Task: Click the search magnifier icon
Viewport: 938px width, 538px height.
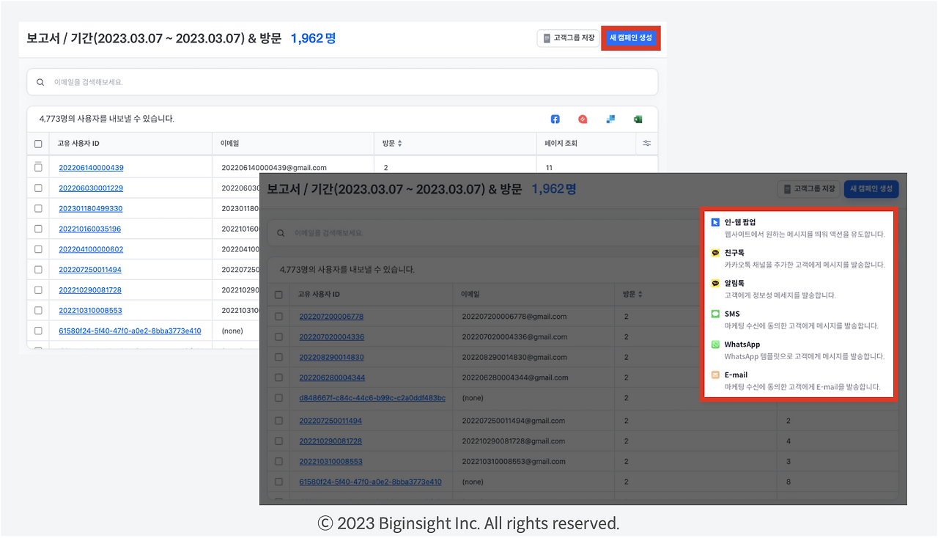Action: [40, 82]
